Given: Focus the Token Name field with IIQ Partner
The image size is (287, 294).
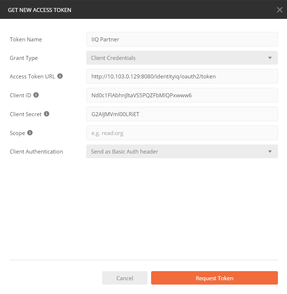Looking at the screenshot, I should (182, 39).
